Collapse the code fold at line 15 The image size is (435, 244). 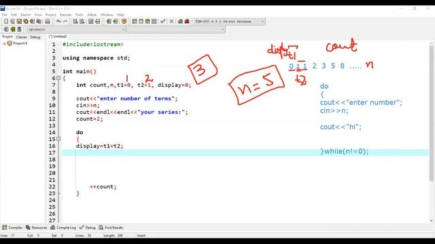(58, 139)
